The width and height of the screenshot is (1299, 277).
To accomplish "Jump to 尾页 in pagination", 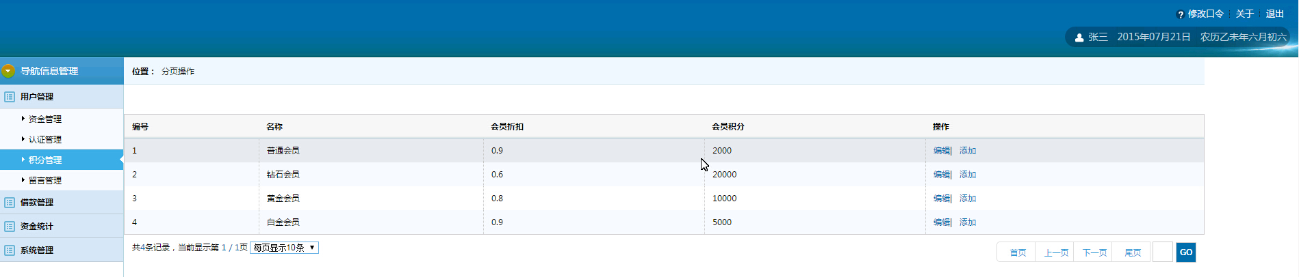I will (1132, 252).
